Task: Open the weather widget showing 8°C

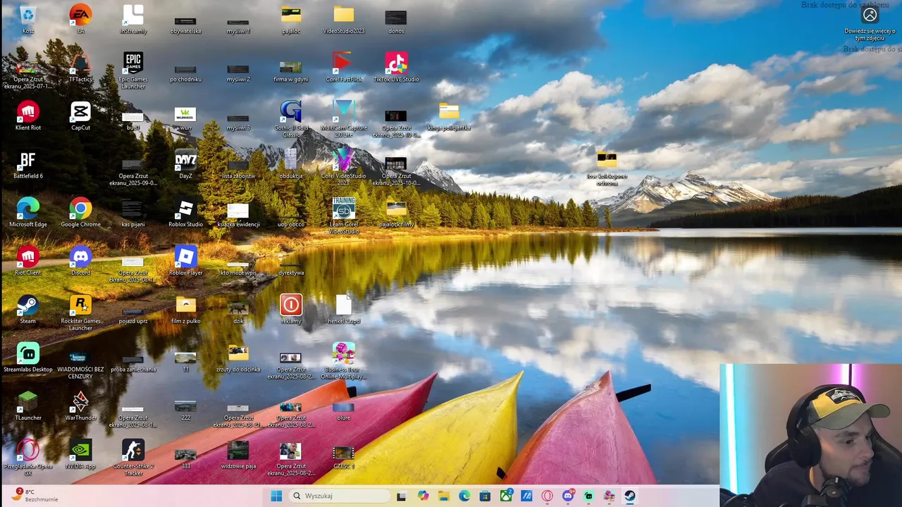Action: pos(35,496)
